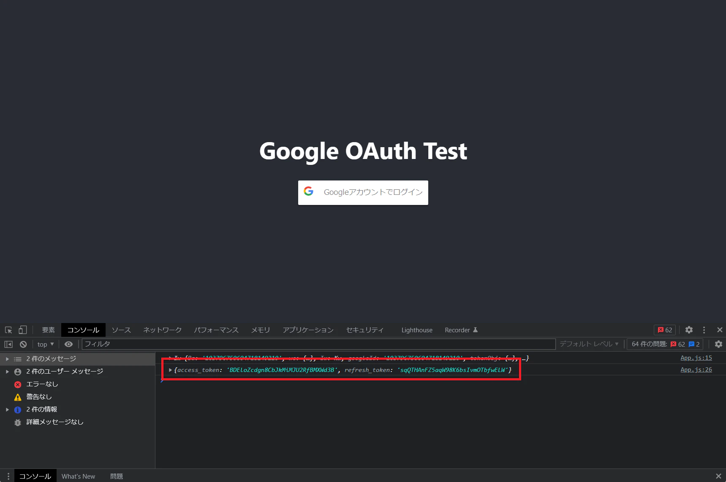
Task: Click the refresh_token value text
Action: coord(453,370)
